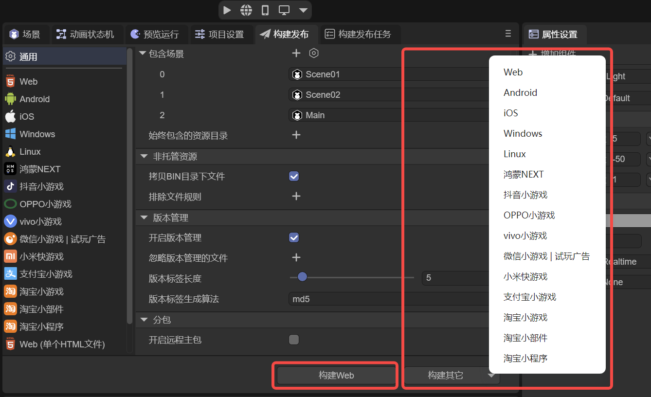Viewport: 651px width, 397px height.
Task: Click the mobile device preview icon
Action: pos(265,10)
